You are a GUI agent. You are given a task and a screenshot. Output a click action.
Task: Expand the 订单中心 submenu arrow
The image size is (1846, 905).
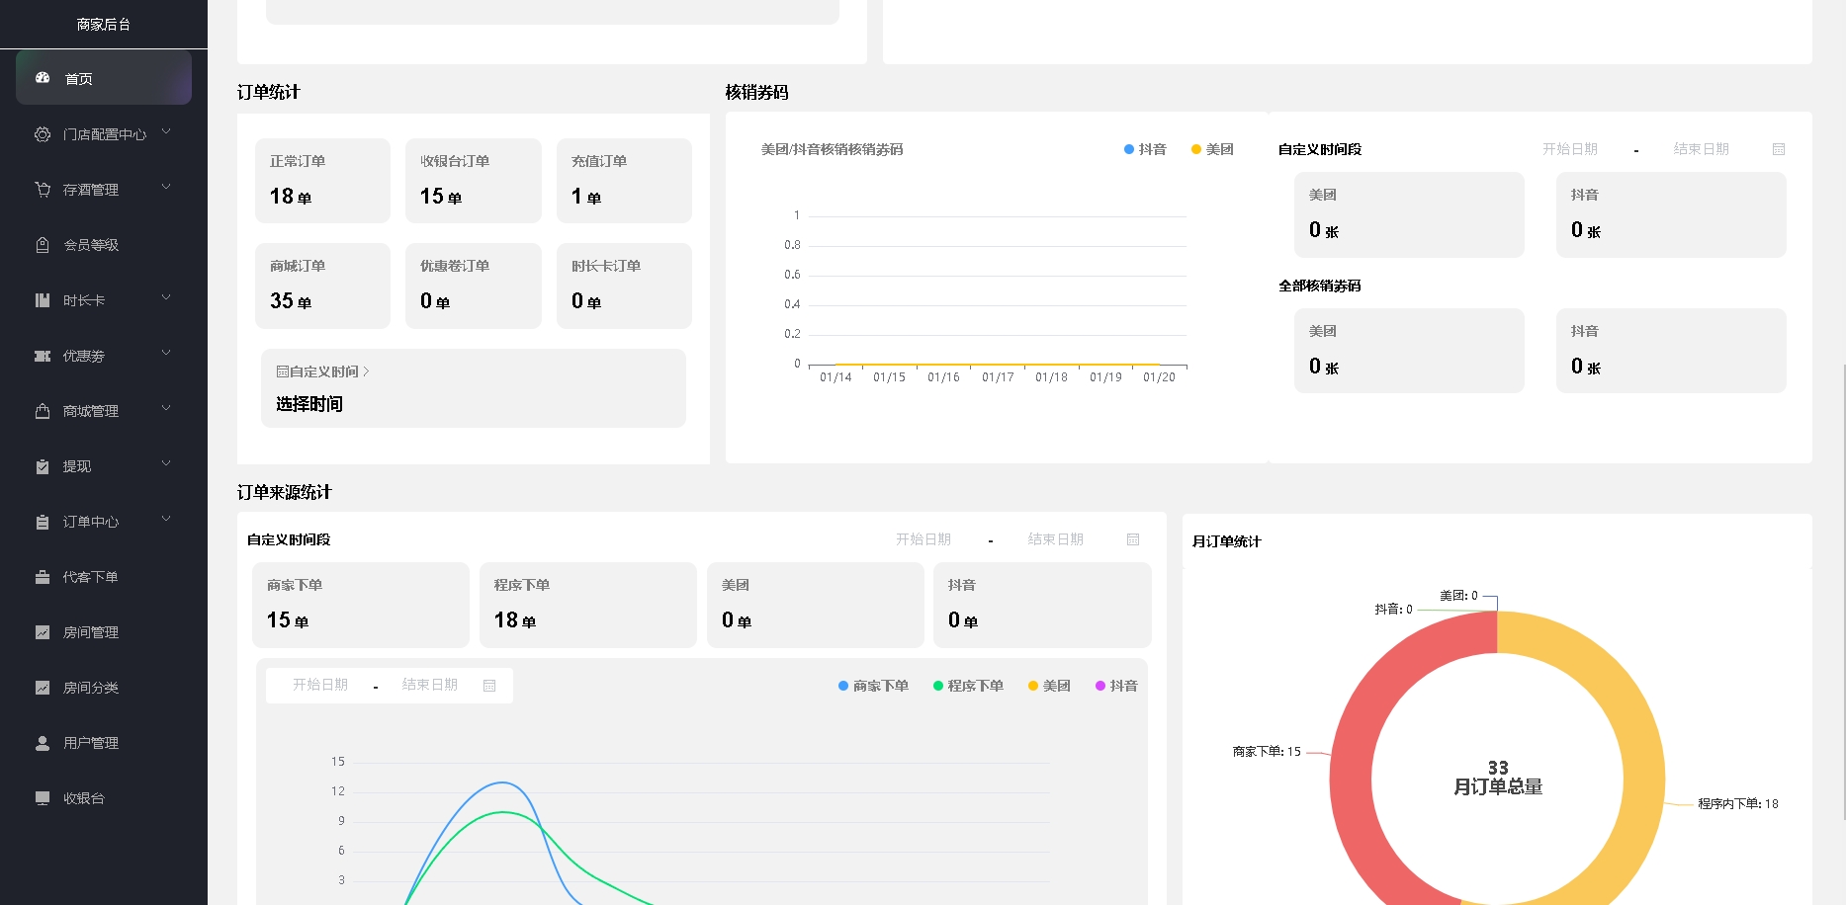(166, 519)
